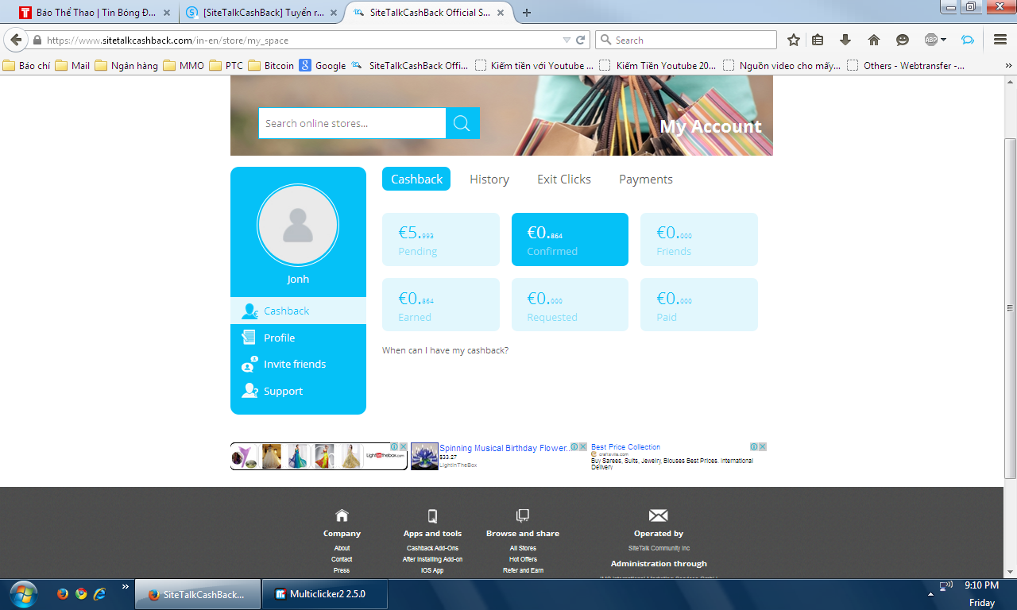
Task: Click the Firefox search box
Action: (x=686, y=40)
